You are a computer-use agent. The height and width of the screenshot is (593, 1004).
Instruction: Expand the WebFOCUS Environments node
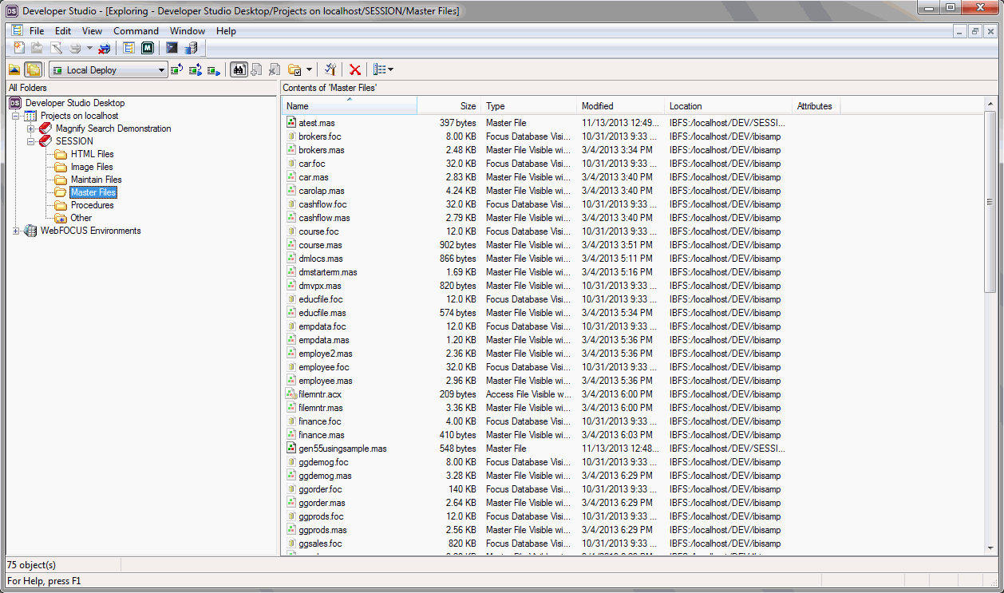(16, 231)
